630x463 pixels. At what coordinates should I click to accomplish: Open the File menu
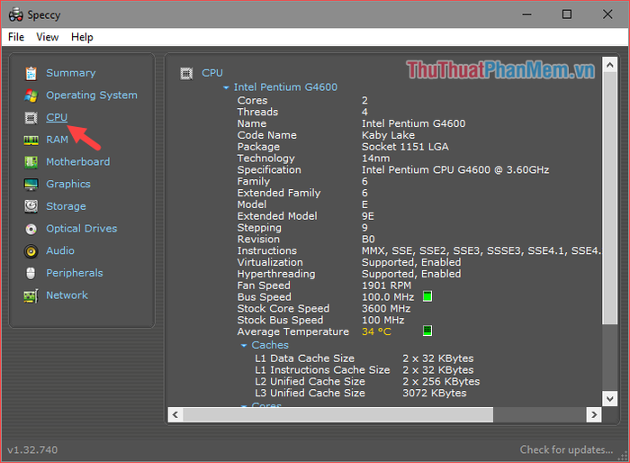tap(16, 37)
